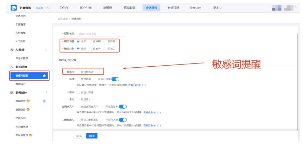Open the 工作台 tab
303x144 pixels.
point(63,8)
